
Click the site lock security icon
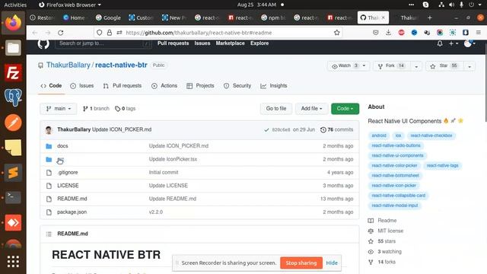pos(110,33)
